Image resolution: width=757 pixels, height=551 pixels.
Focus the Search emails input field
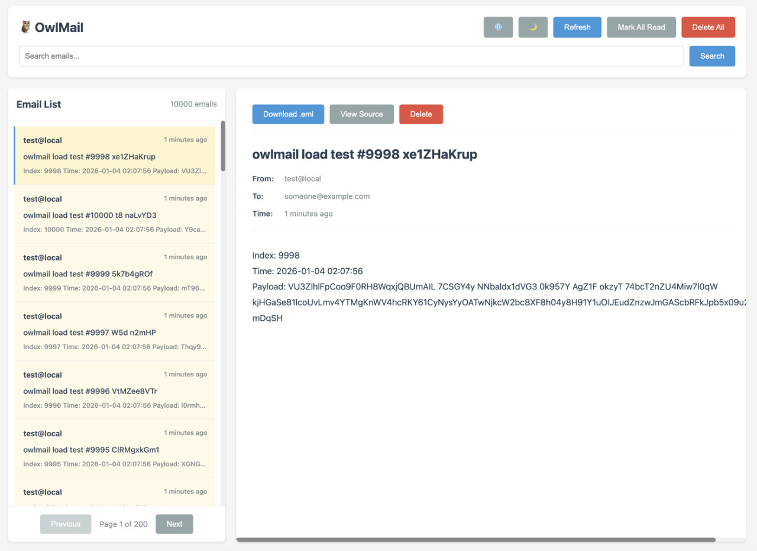351,56
